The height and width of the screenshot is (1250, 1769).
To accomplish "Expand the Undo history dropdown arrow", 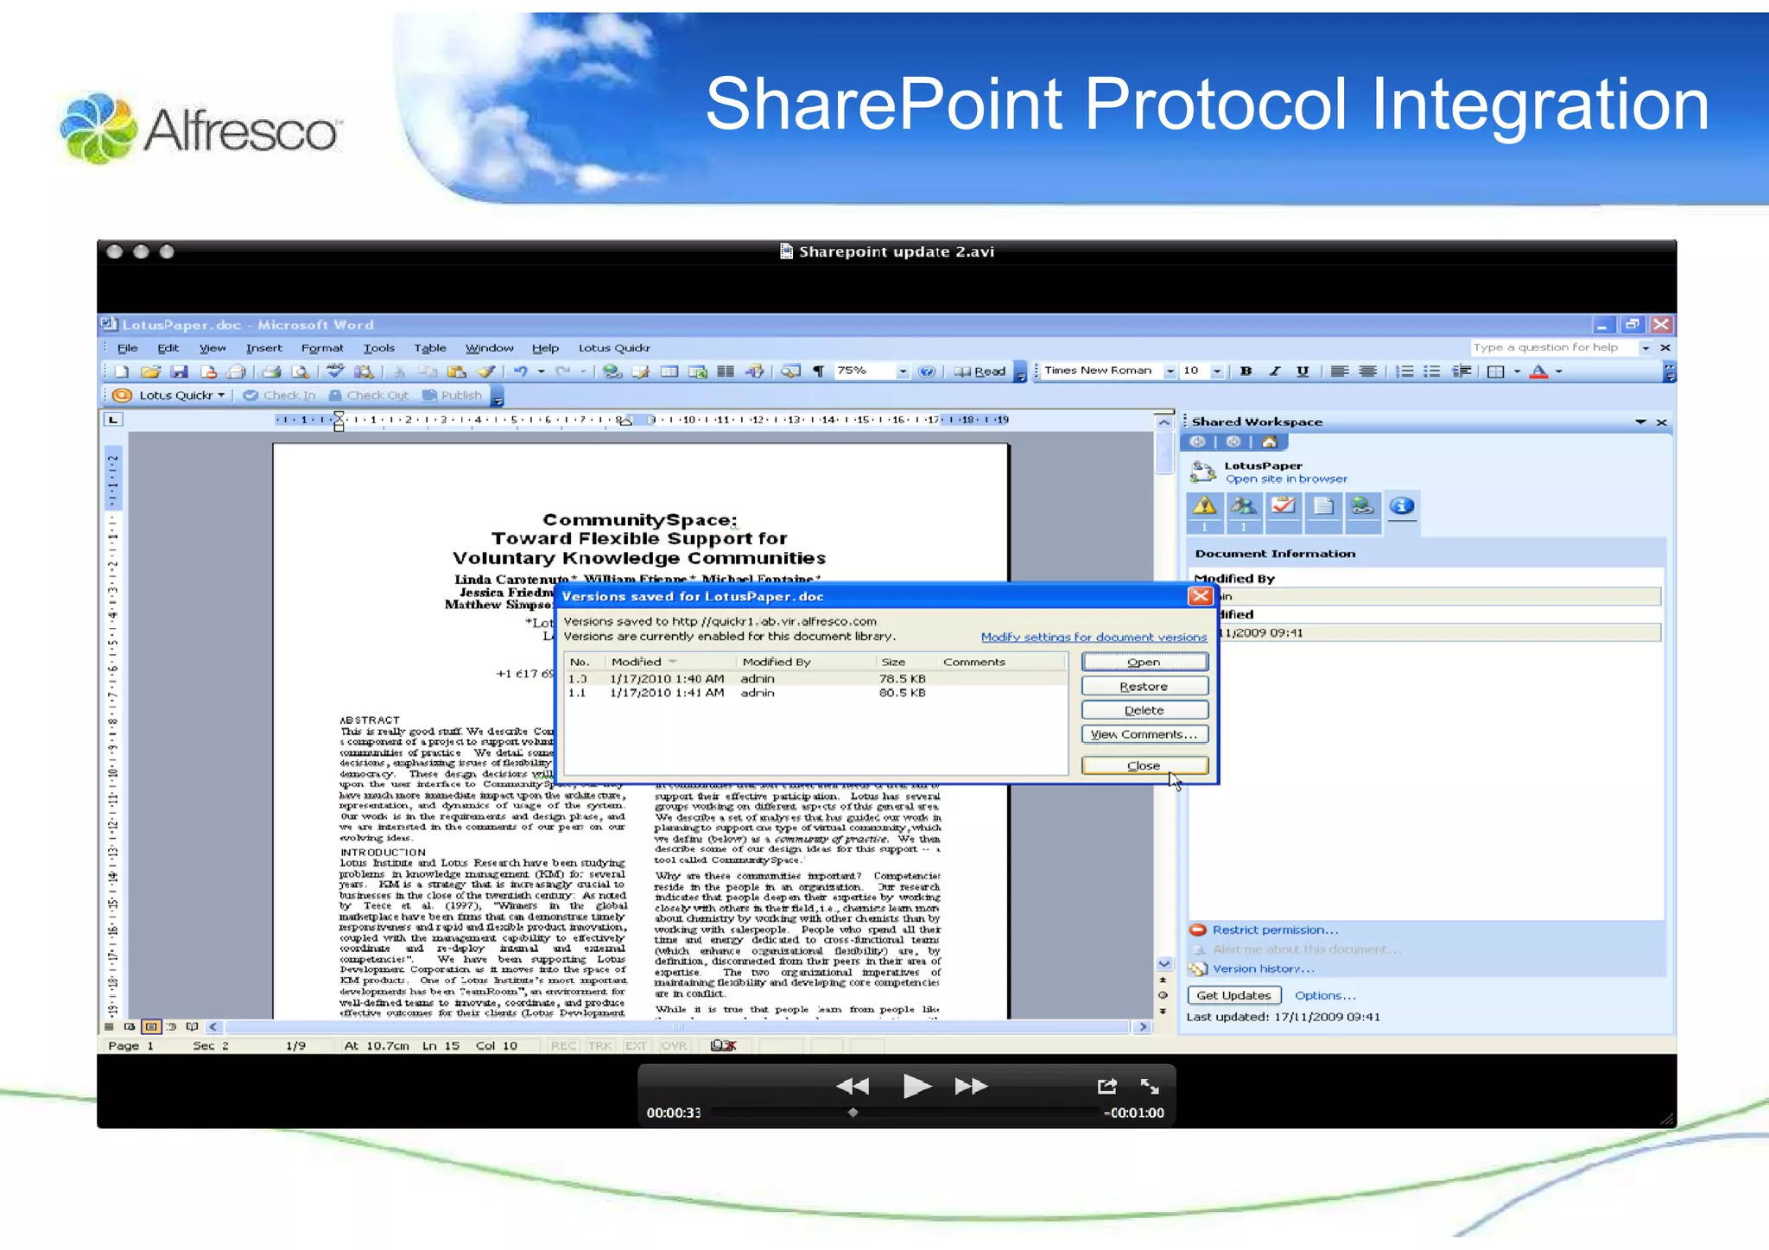I will point(542,371).
